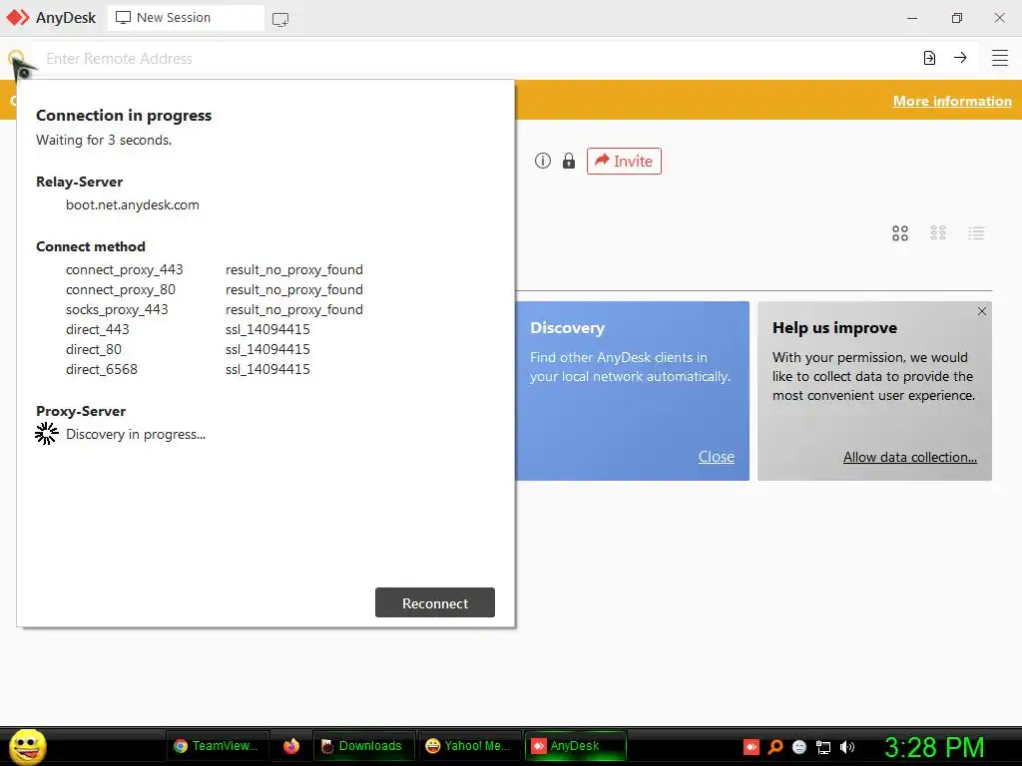Open the New Session tab

(x=186, y=18)
